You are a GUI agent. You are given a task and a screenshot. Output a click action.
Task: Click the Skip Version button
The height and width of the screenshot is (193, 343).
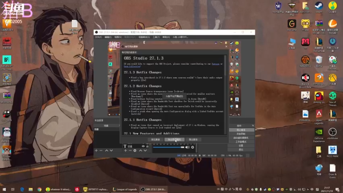(x=193, y=140)
